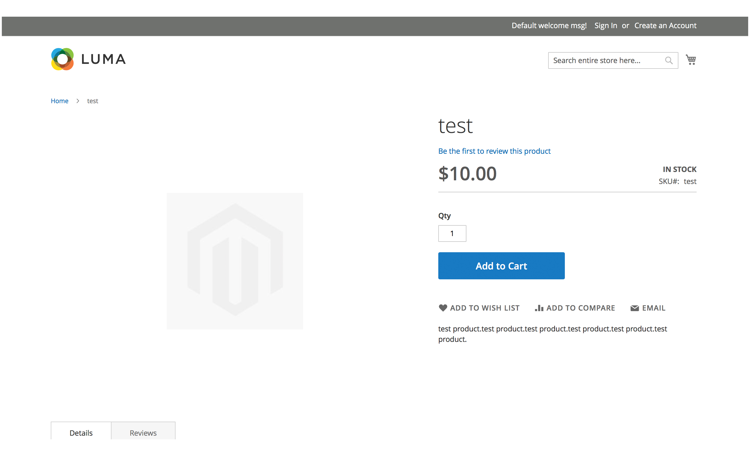Click the email envelope icon
This screenshot has height=456, width=750.
[635, 308]
